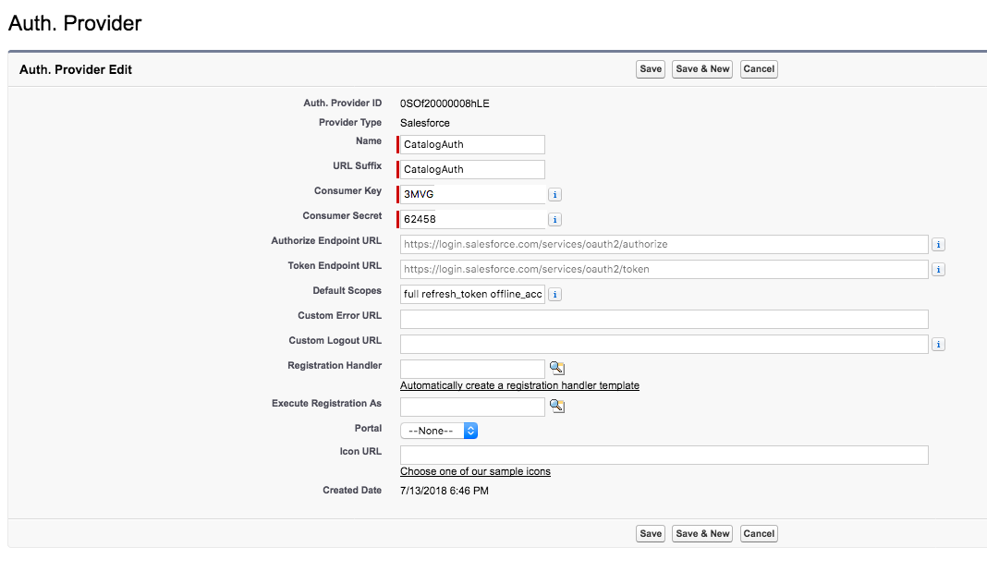Click the Consumer Secret info icon

point(554,220)
